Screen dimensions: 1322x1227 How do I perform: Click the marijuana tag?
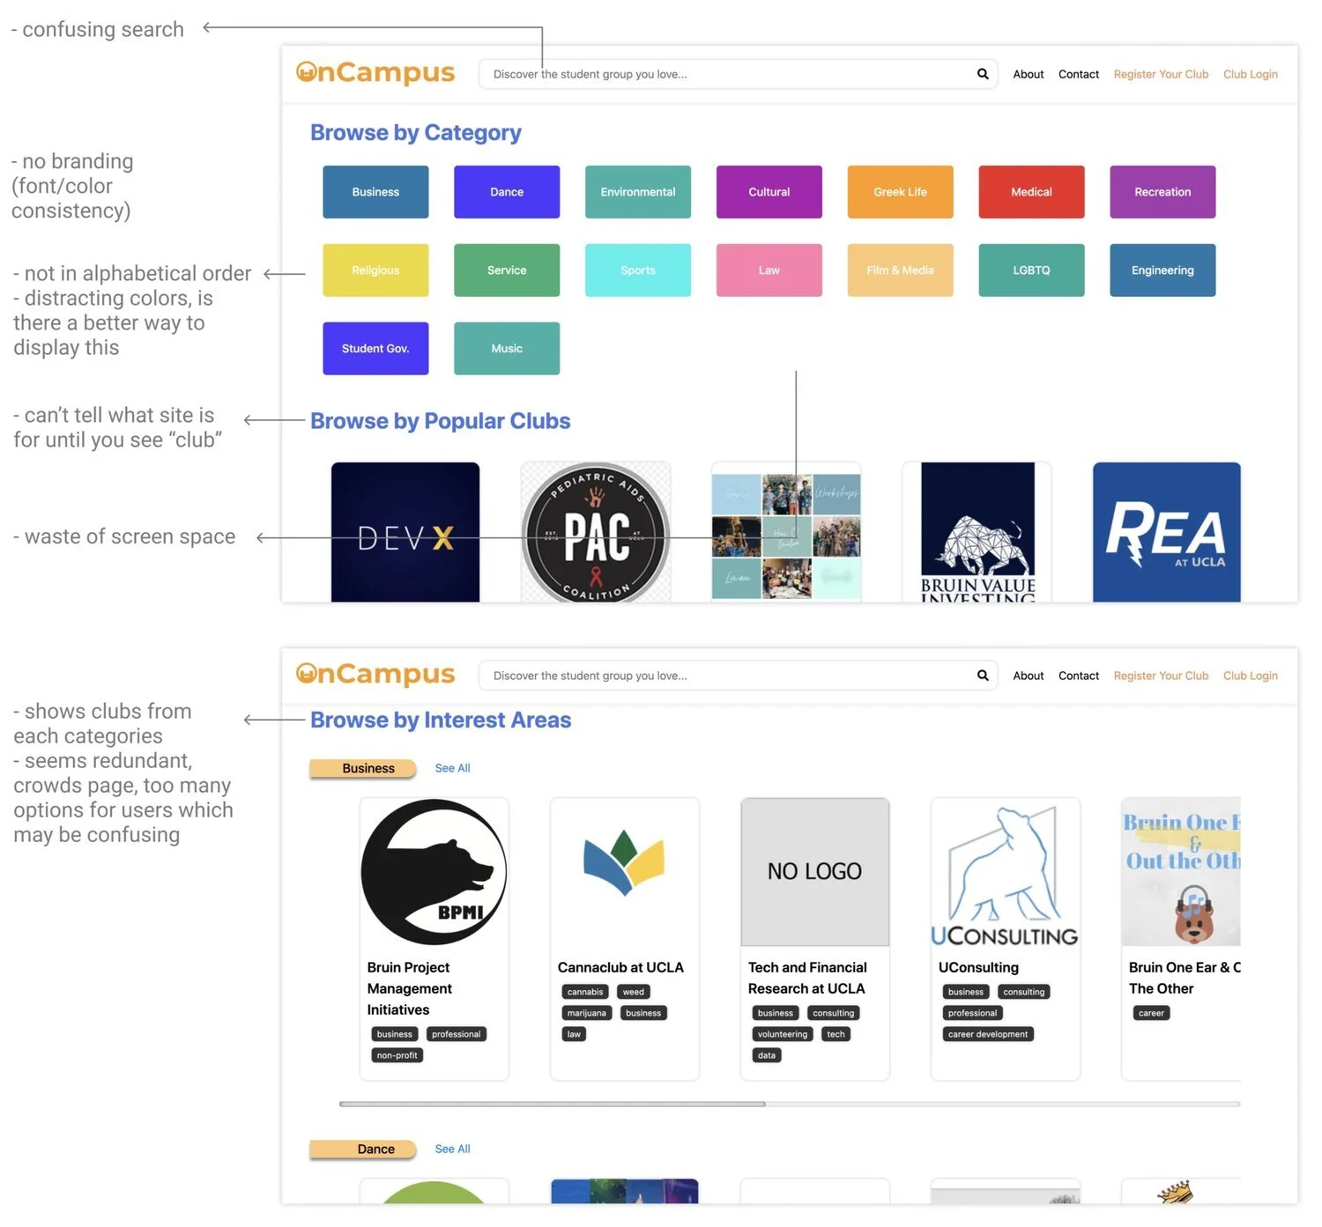(x=587, y=1013)
